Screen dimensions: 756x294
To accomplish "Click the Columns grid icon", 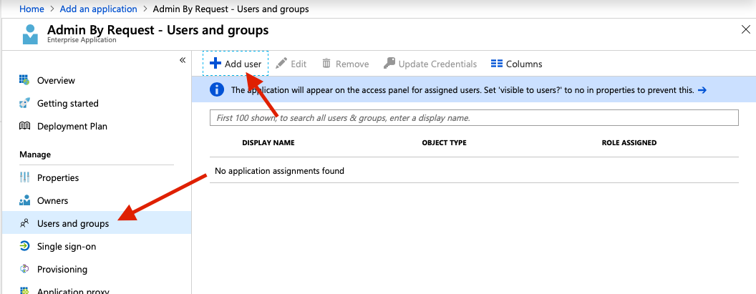I will 497,64.
